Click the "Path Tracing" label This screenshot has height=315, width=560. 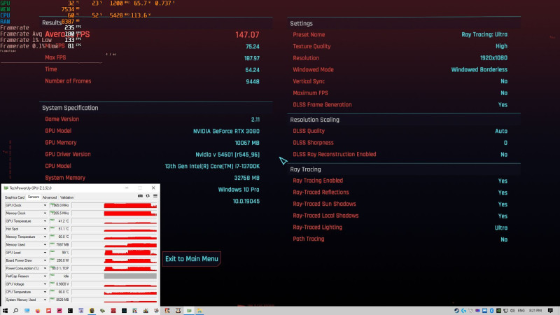[x=309, y=239]
